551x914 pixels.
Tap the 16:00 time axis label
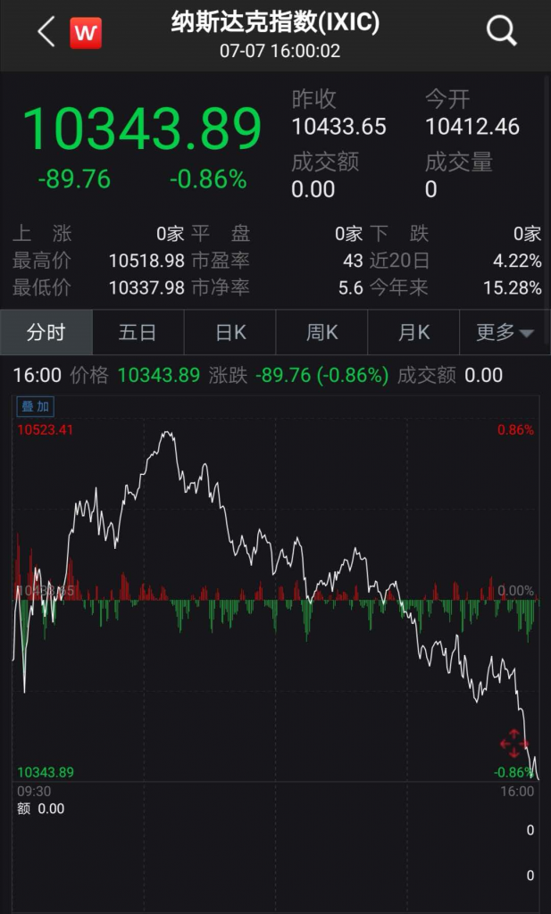coord(516,791)
